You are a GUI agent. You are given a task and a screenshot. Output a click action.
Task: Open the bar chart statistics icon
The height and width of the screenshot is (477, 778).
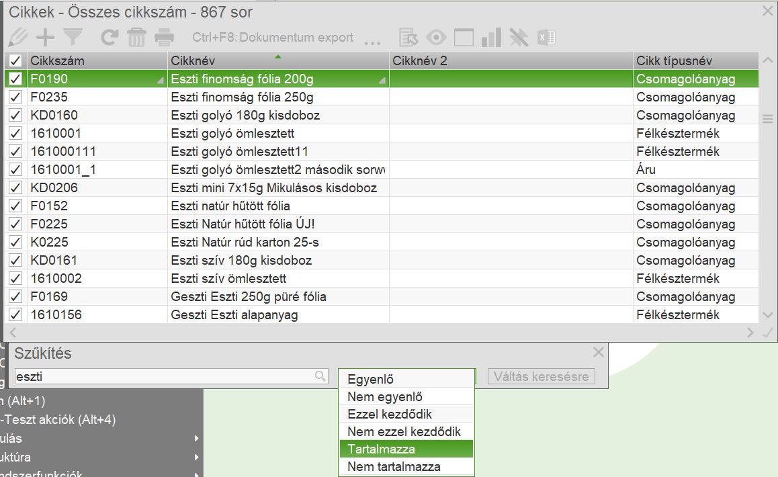(491, 38)
